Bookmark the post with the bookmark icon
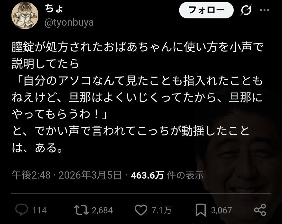 tap(201, 210)
